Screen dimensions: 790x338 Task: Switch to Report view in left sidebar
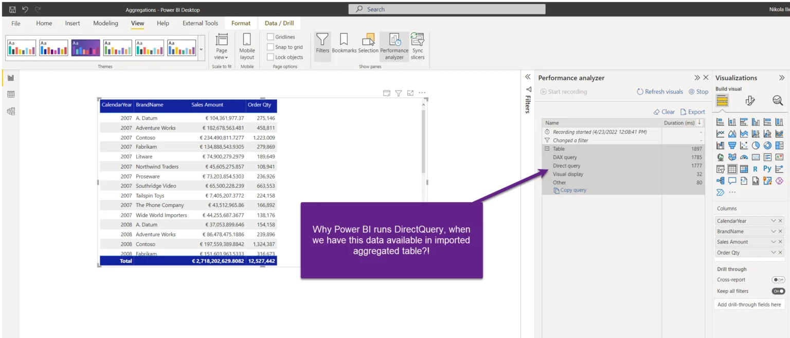11,78
